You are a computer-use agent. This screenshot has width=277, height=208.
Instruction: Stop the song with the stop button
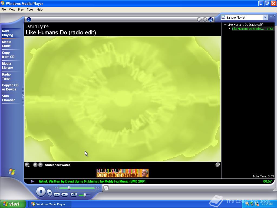(x=50, y=193)
